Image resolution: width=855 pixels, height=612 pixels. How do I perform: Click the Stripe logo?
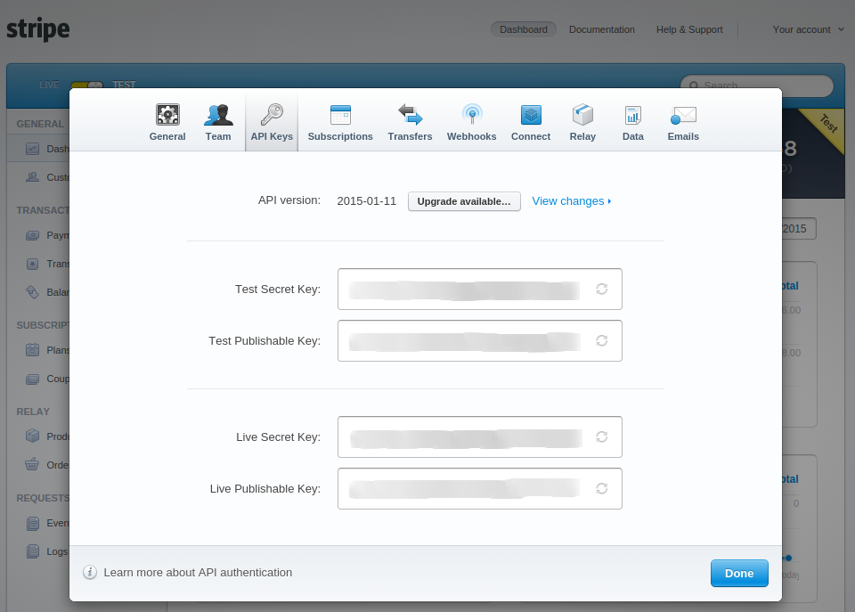pos(38,29)
